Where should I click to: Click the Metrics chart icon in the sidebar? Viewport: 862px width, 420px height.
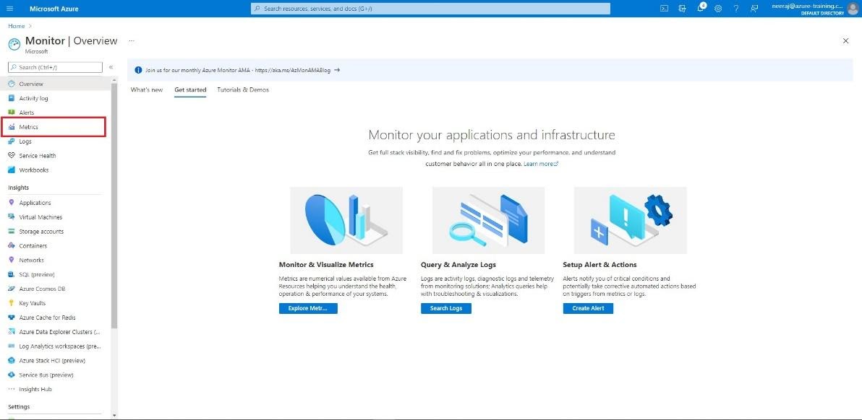pyautogui.click(x=12, y=127)
